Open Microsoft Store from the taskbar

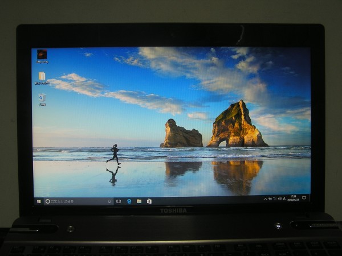[x=149, y=201]
